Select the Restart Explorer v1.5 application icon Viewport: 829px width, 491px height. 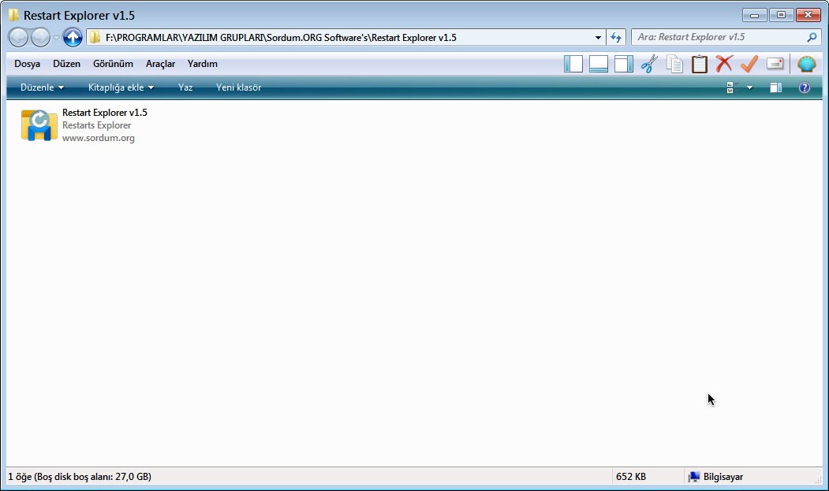[39, 125]
